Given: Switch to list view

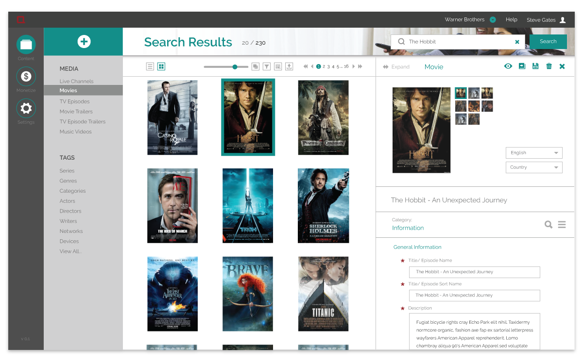Looking at the screenshot, I should pos(150,66).
